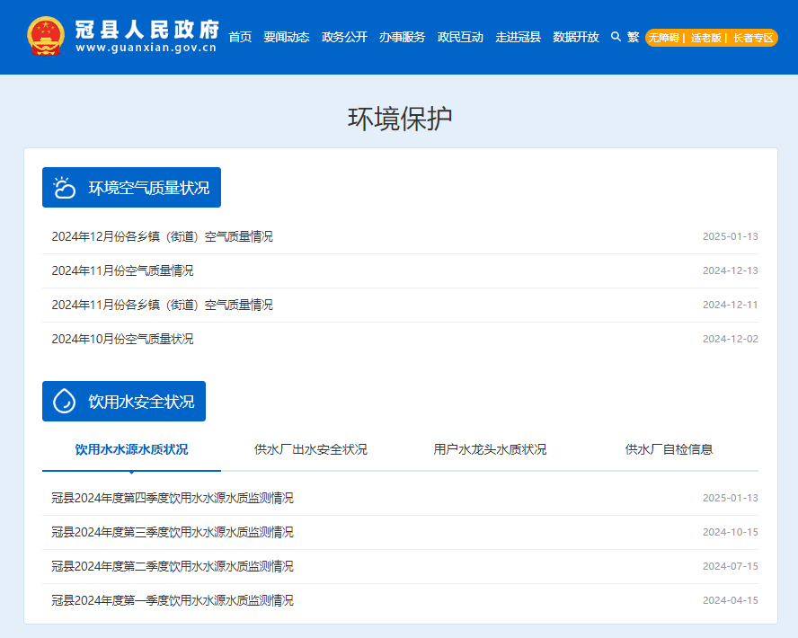
Task: Open 政民互动 navigation menu
Action: 460,37
